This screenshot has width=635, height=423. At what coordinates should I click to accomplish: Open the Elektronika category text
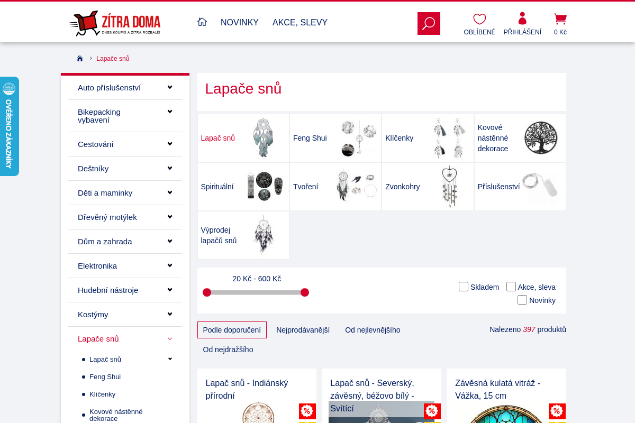97,265
